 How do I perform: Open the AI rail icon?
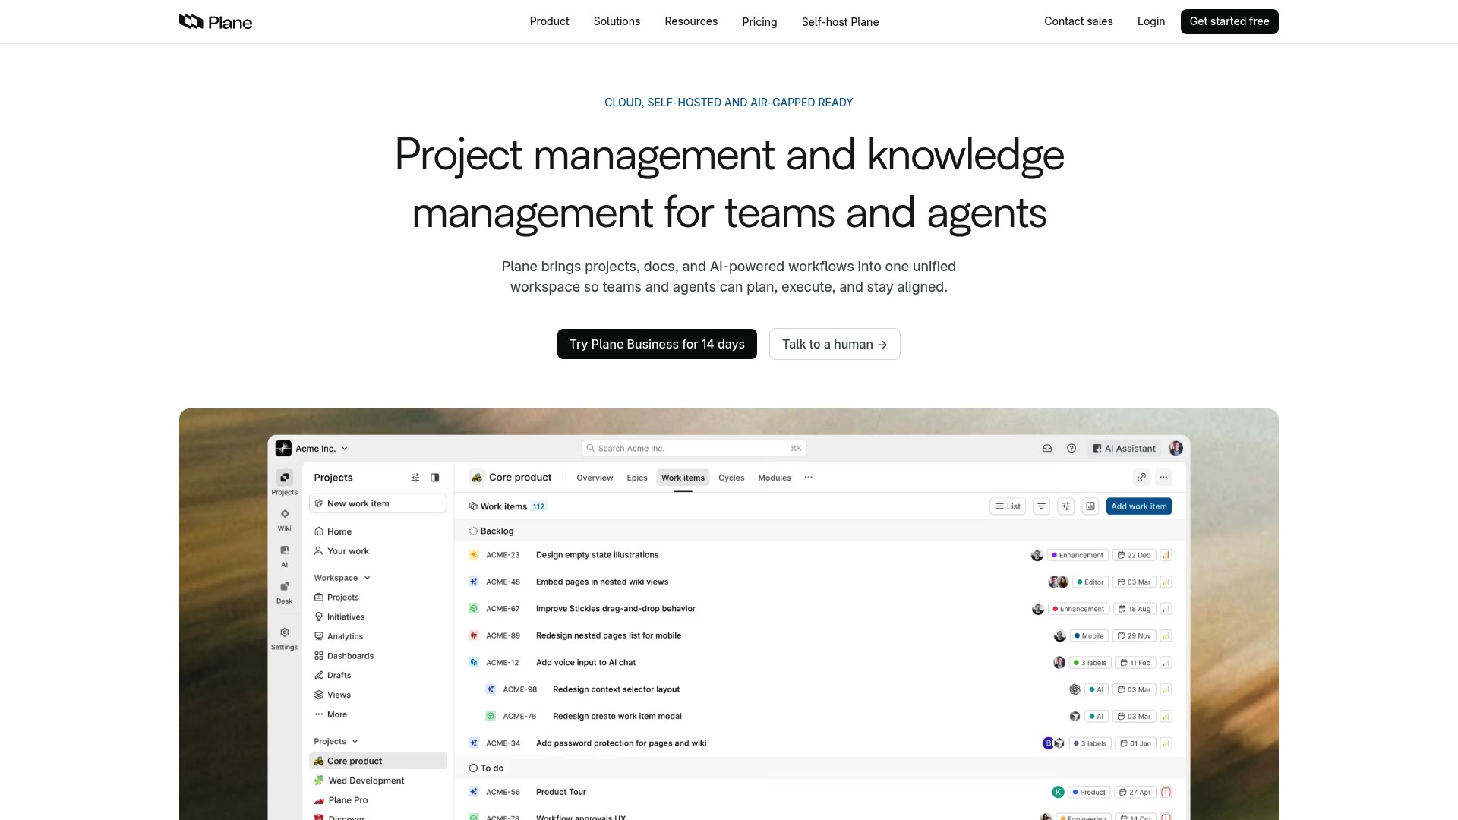click(x=285, y=550)
